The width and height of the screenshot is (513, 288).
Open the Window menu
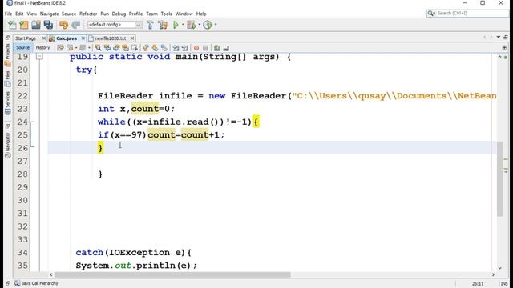tap(184, 14)
